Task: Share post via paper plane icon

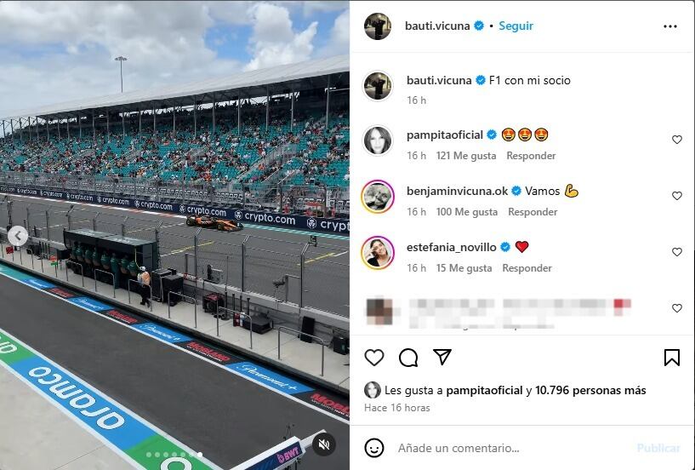Action: click(441, 357)
